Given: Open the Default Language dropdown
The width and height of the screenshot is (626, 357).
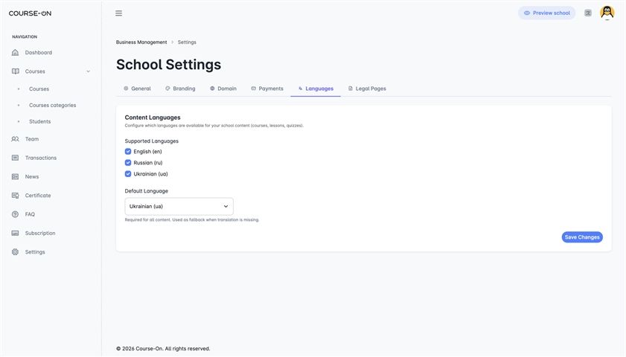Looking at the screenshot, I should pos(179,206).
